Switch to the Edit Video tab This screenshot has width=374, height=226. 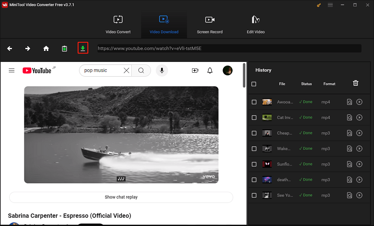(x=256, y=24)
